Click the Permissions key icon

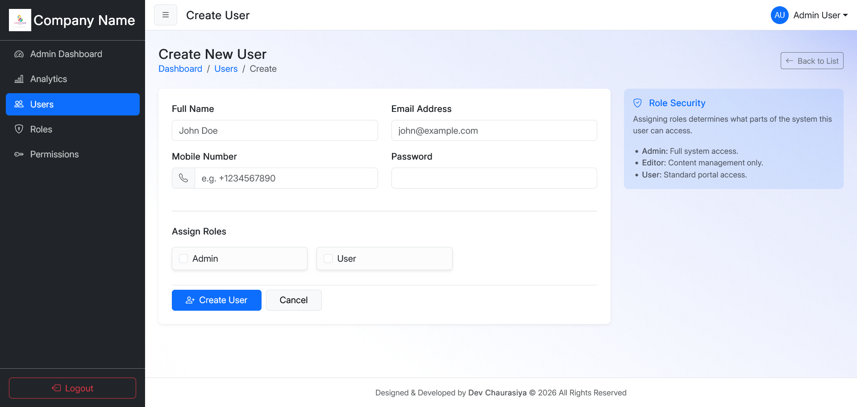[x=19, y=154]
